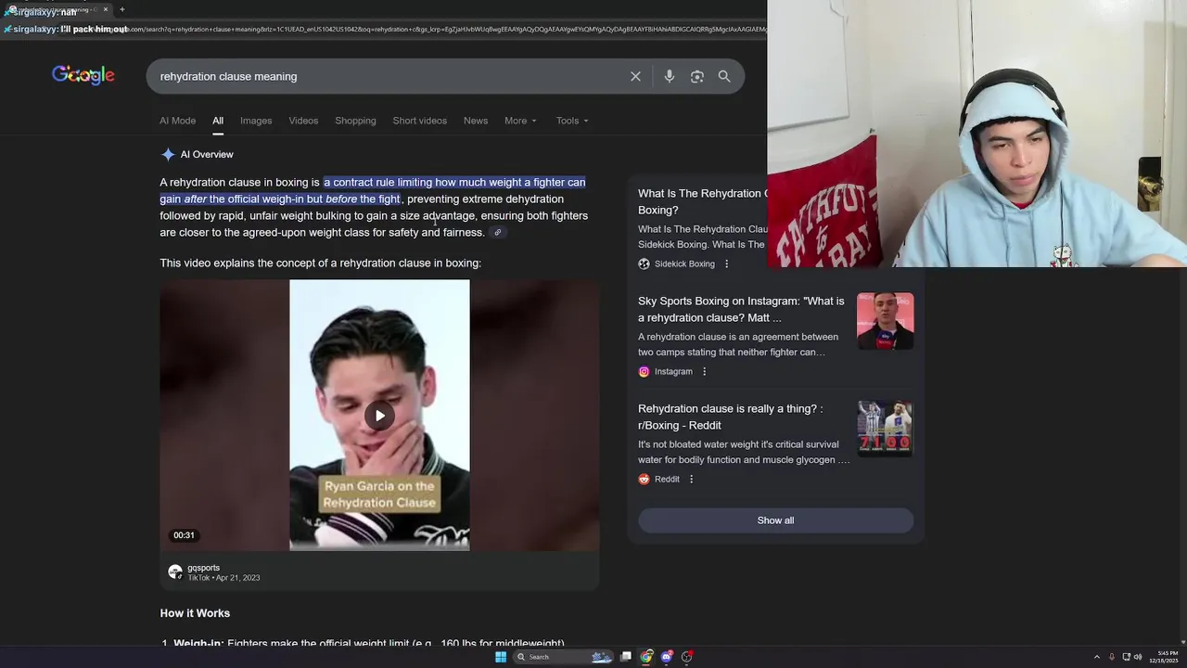Click the 'TikTok • Apr 21, 2023' caption
Image resolution: width=1187 pixels, height=668 pixels.
coord(223,578)
